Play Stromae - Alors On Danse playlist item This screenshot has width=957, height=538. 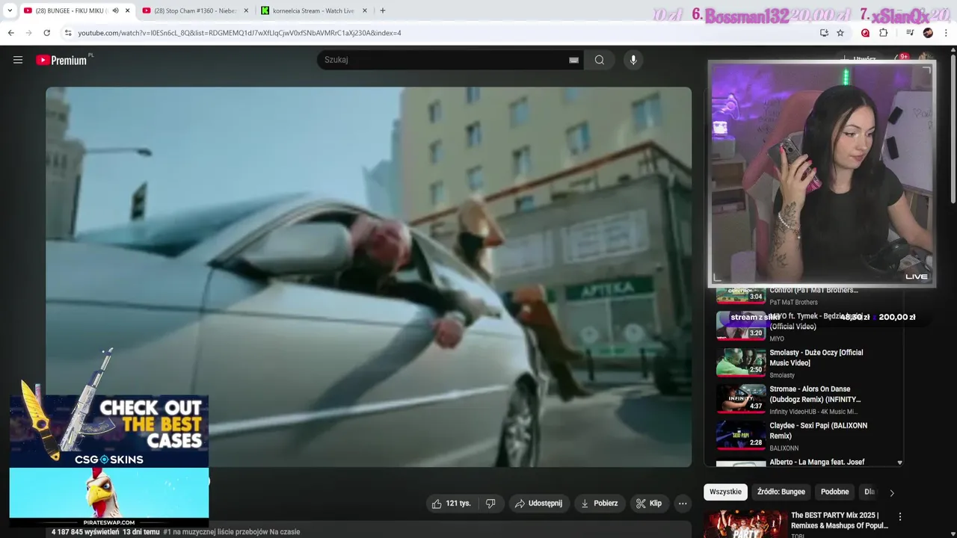[x=803, y=400]
